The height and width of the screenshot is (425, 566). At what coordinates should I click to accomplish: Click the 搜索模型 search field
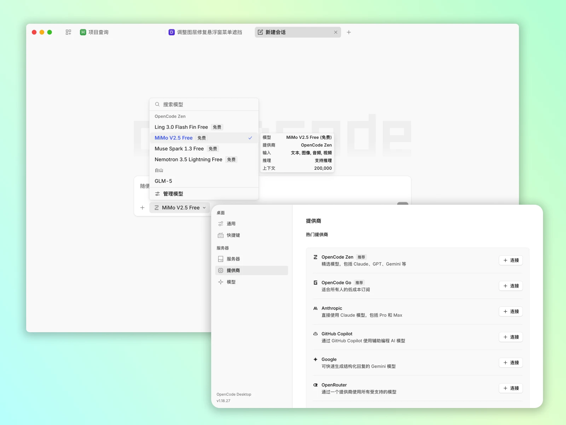coord(204,104)
